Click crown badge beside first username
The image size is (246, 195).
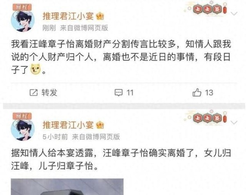tap(100, 16)
